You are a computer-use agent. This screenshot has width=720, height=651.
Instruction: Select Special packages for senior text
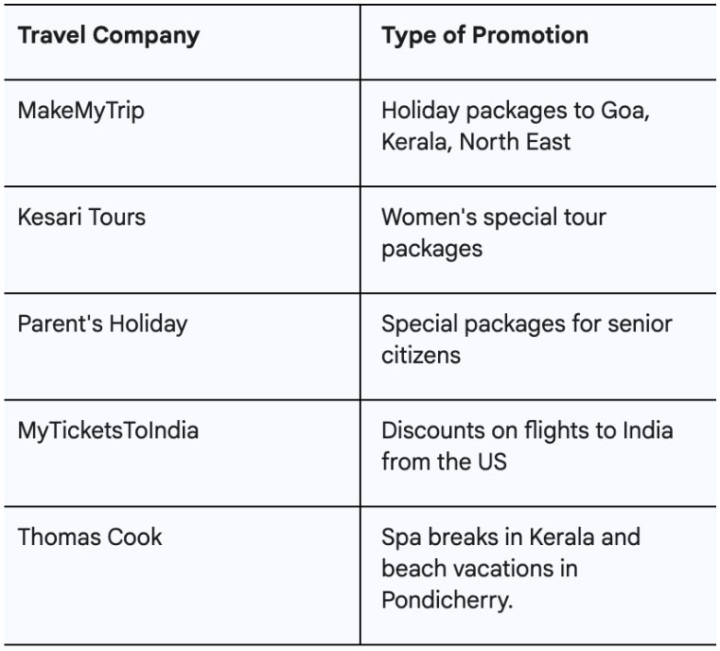pyautogui.click(x=527, y=325)
